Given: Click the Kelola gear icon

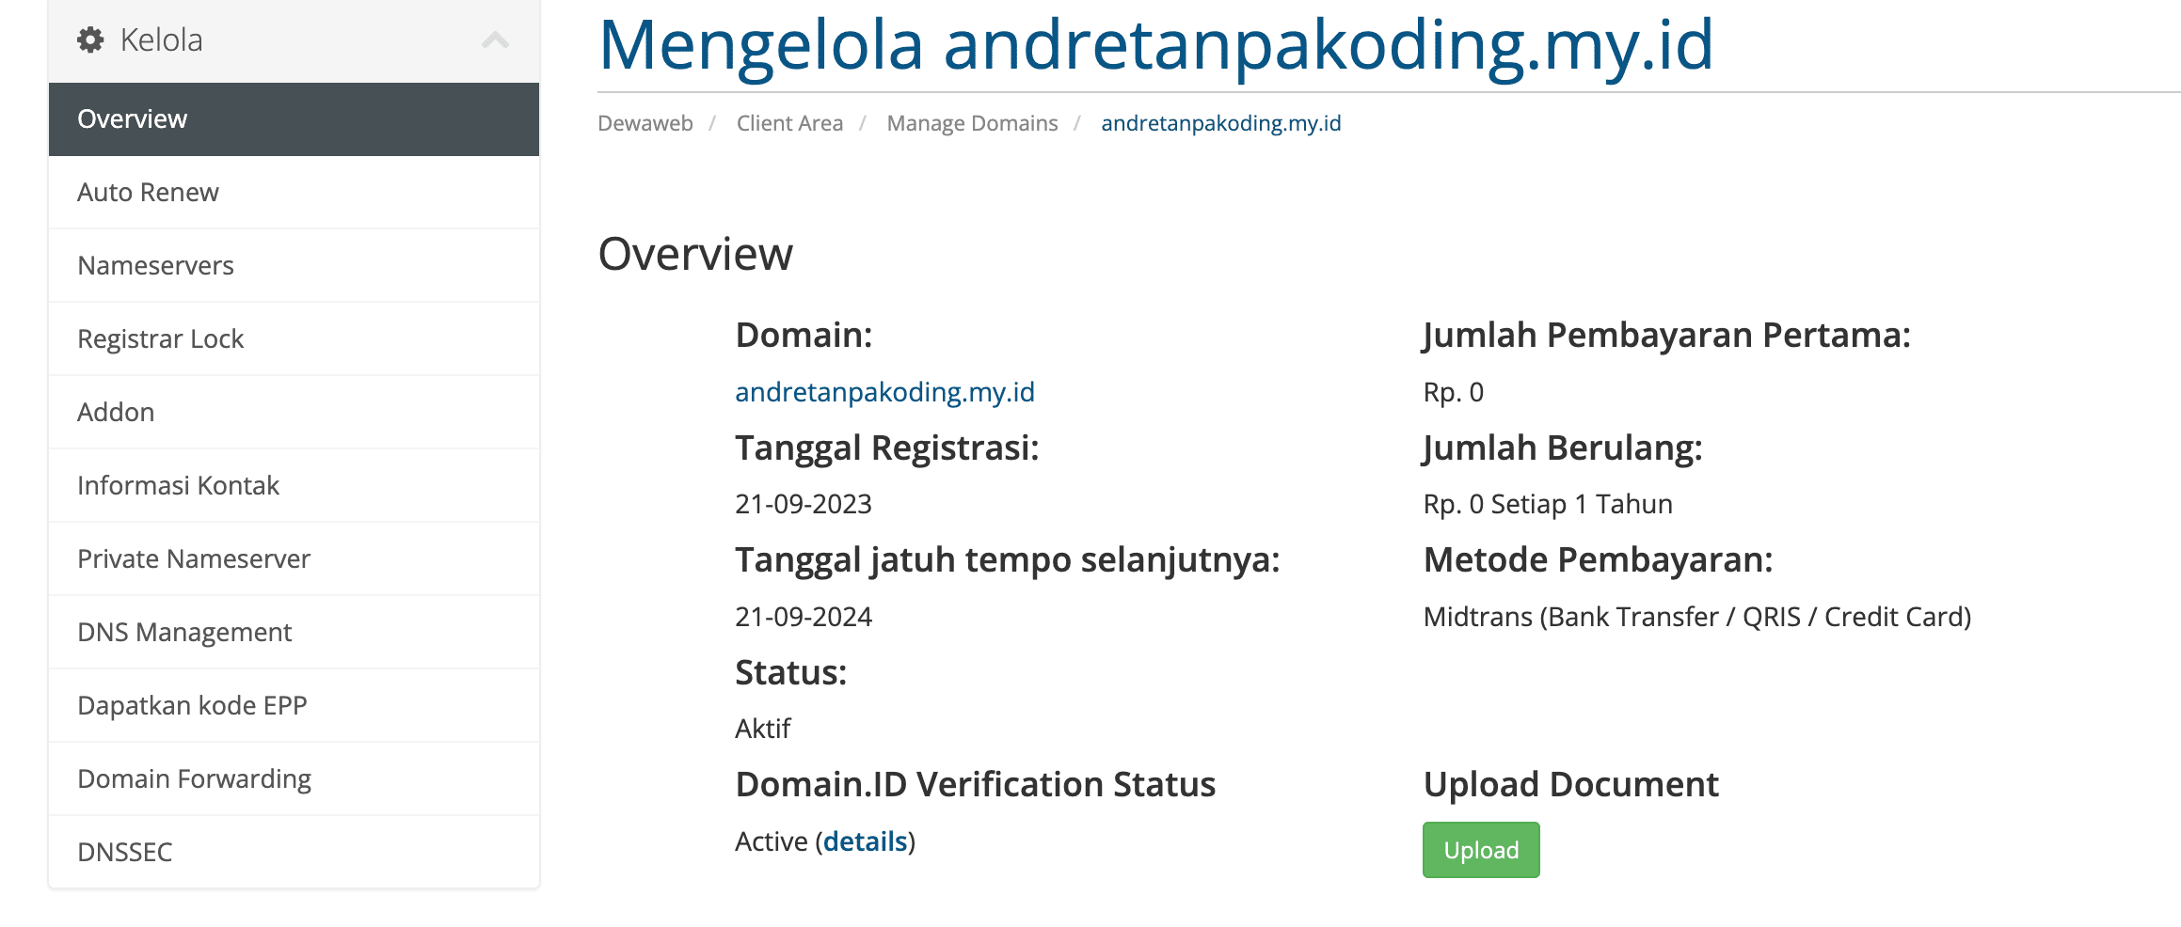Looking at the screenshot, I should 89,39.
